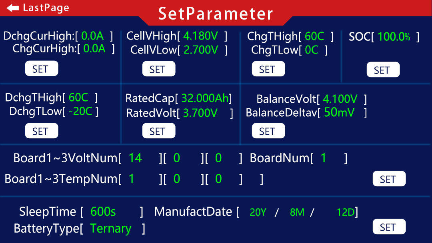
Task: Open the BatteryType Ternary selector
Action: 111,229
